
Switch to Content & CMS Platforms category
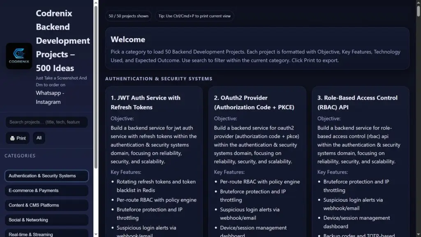coord(46,205)
